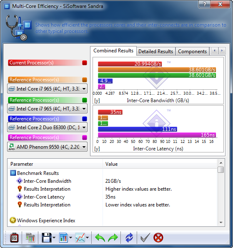The image size is (233, 248).
Task: Click the orange 38.601GB/s bandwidth bar
Action: click(157, 70)
